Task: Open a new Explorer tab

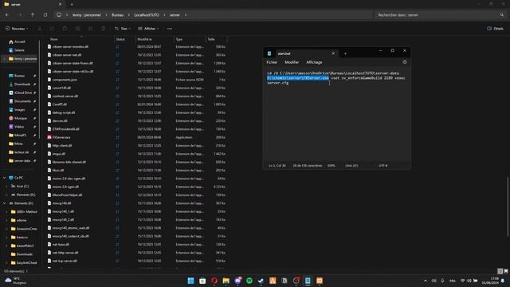Action: (72, 4)
